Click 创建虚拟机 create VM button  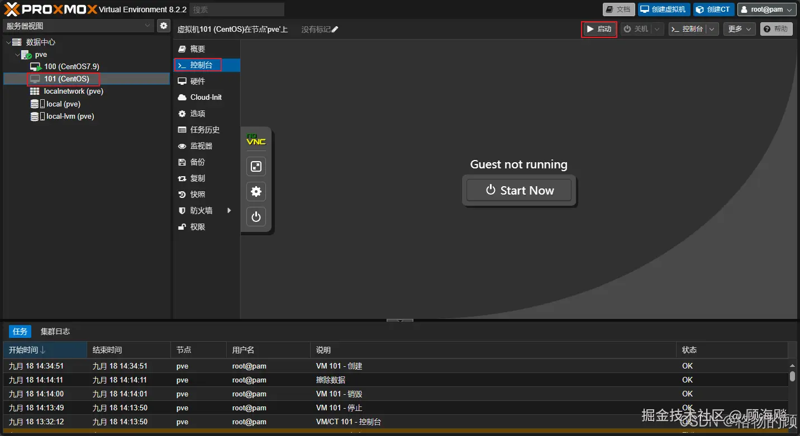click(664, 9)
